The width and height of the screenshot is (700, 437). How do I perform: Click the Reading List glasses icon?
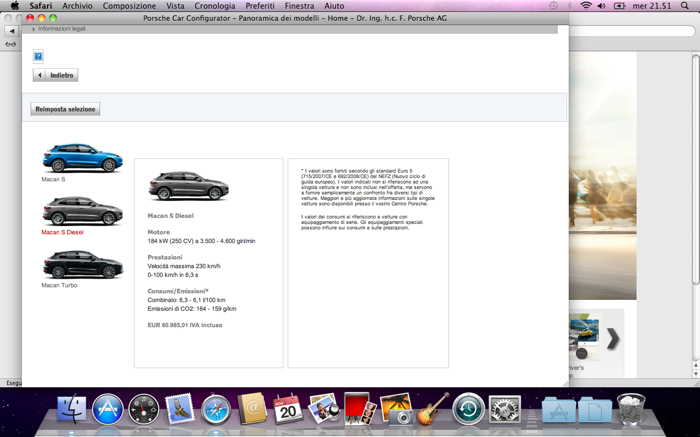point(10,44)
